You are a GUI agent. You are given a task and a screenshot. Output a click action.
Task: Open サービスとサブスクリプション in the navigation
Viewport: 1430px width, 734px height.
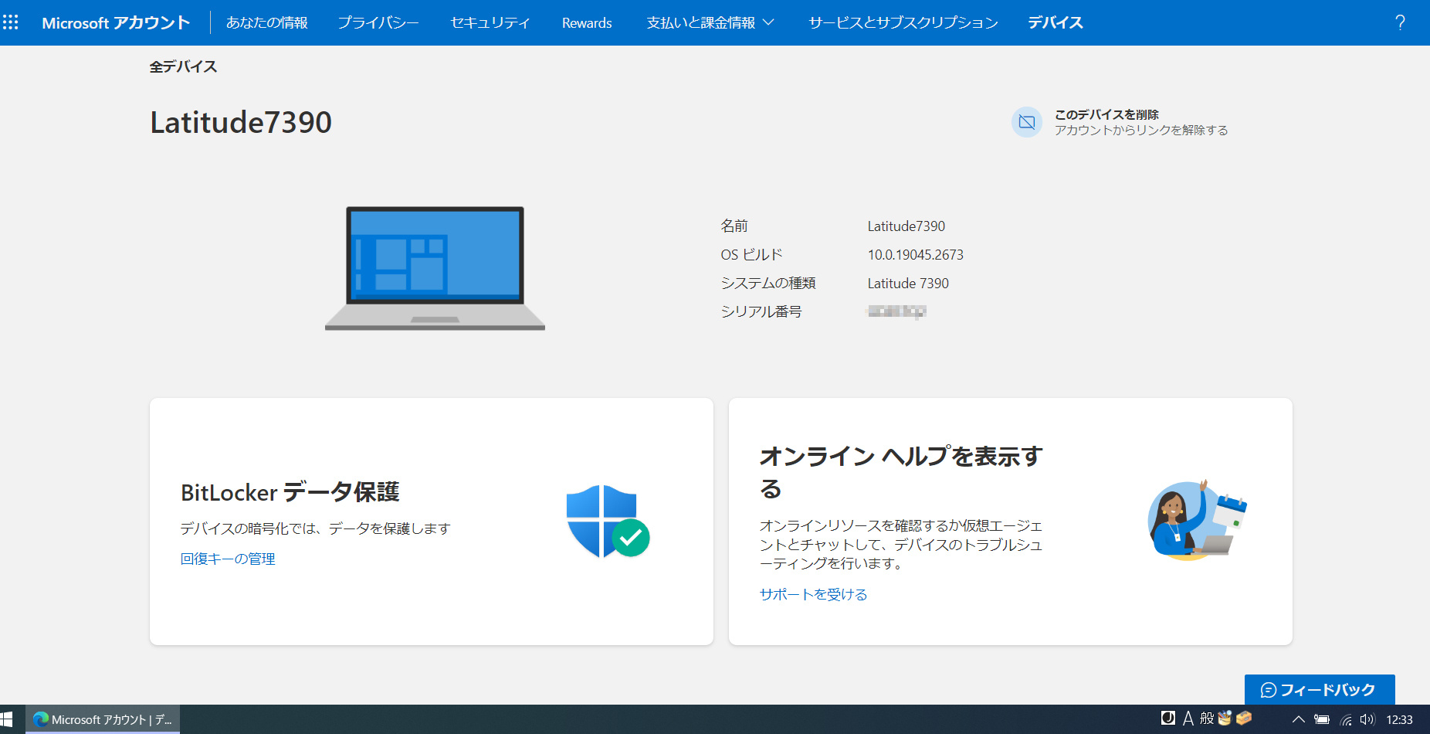(903, 23)
